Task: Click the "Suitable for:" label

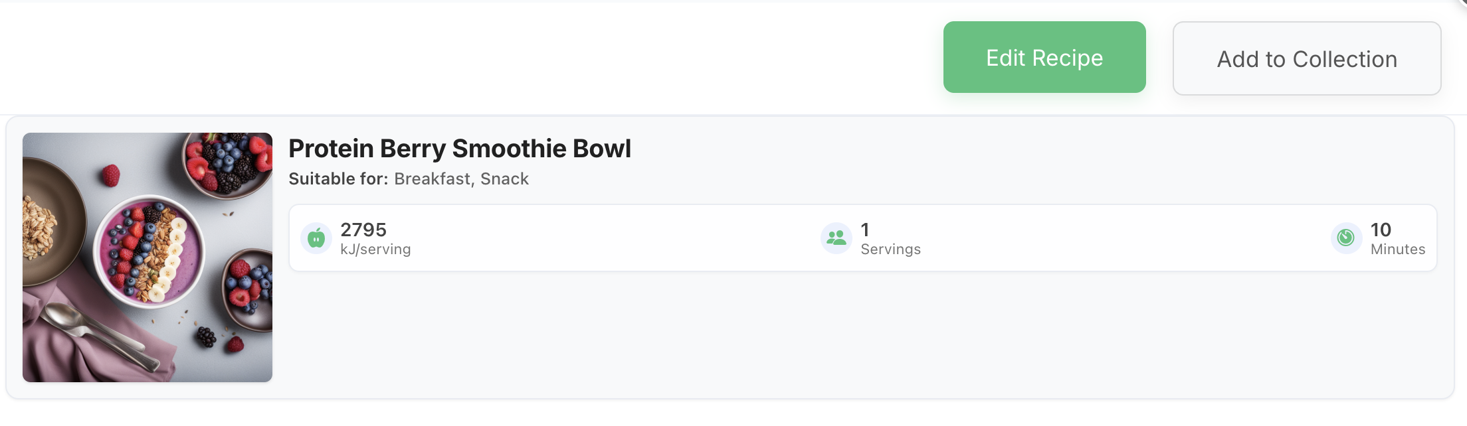Action: click(338, 179)
